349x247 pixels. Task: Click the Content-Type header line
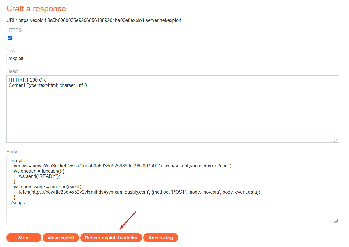tap(48, 85)
